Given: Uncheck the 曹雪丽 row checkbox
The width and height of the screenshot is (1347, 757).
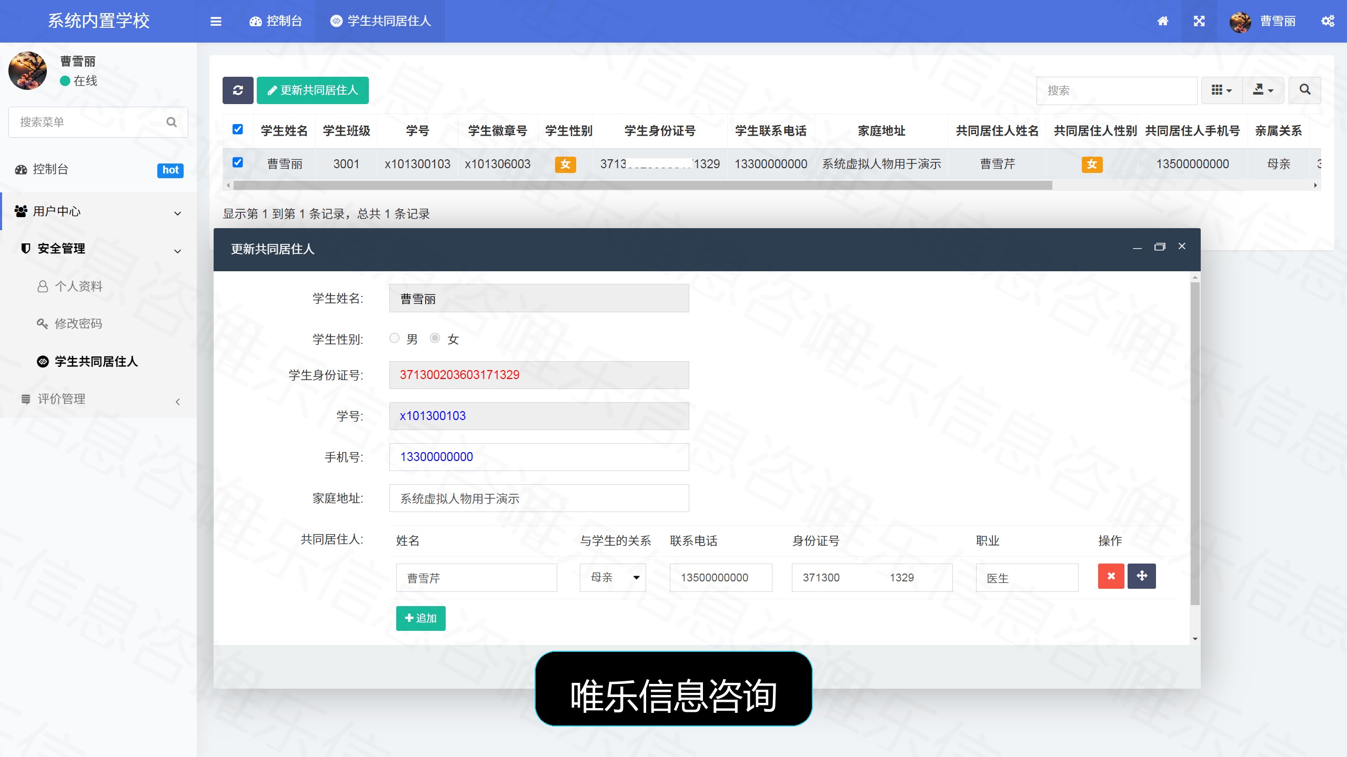Looking at the screenshot, I should (x=238, y=162).
